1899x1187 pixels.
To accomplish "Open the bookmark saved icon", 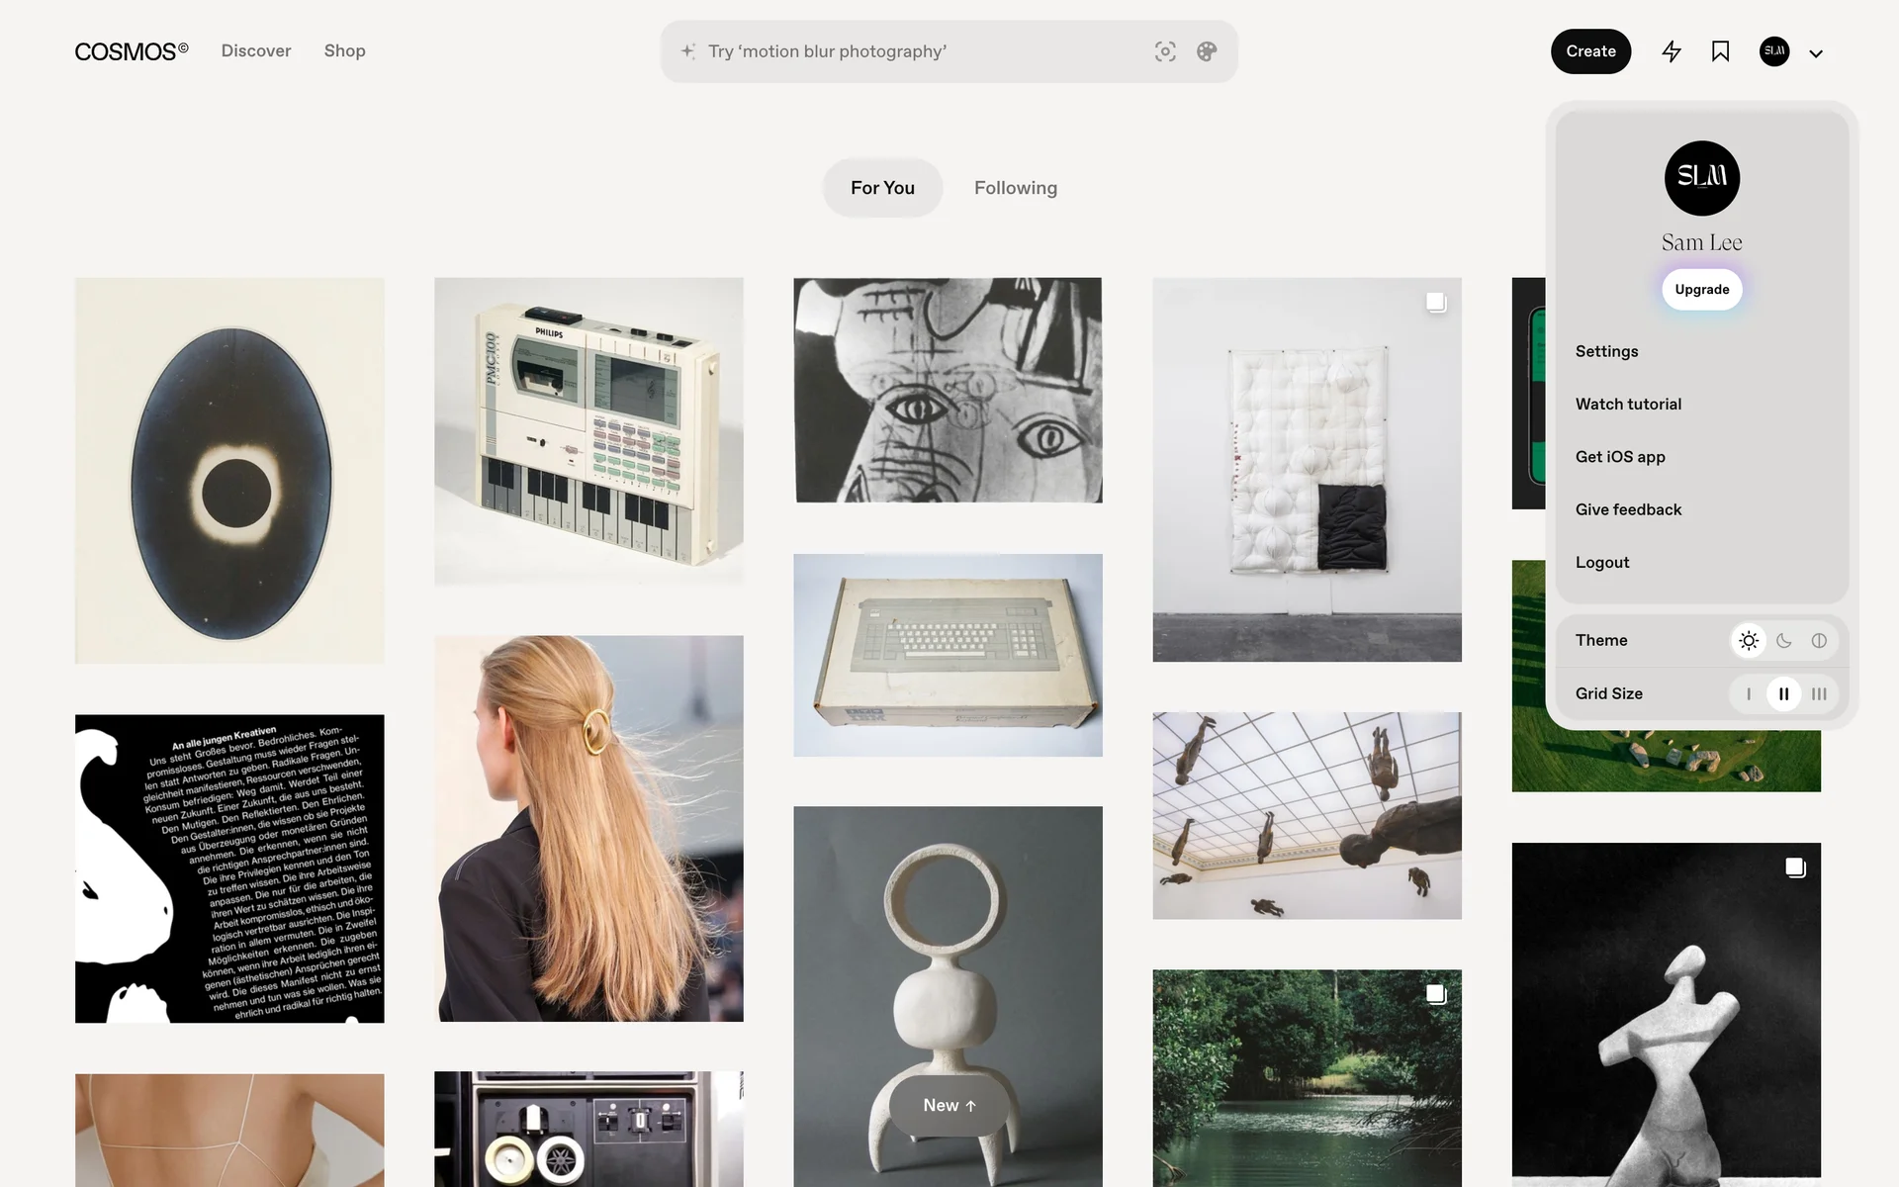I will [1720, 51].
